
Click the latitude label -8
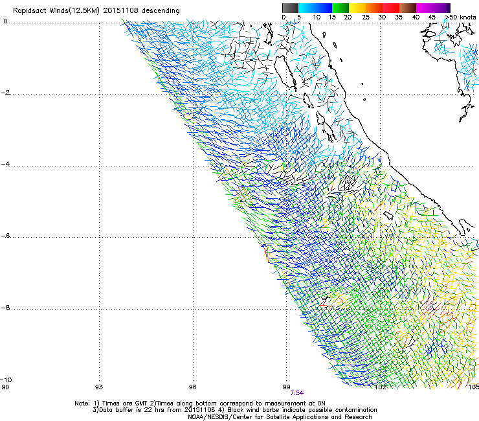click(5, 308)
